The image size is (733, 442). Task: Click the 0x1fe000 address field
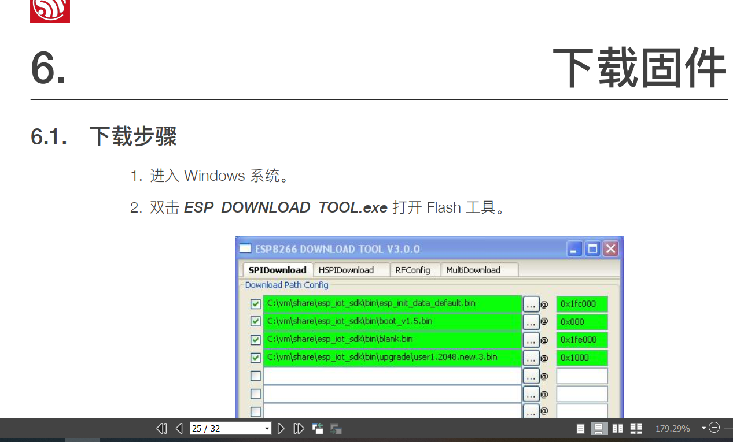pyautogui.click(x=582, y=340)
